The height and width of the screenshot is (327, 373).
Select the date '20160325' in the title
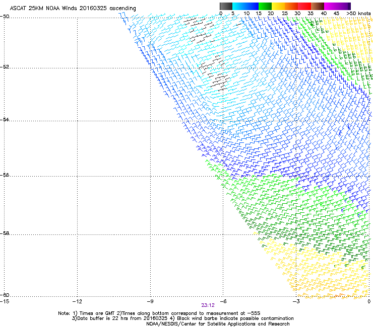pos(93,9)
